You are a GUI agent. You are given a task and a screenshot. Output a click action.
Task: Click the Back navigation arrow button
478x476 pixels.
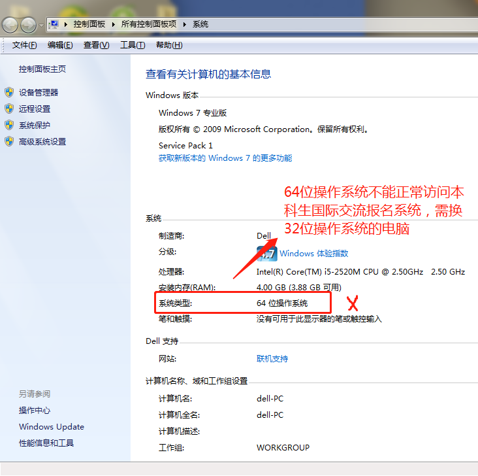[10, 25]
